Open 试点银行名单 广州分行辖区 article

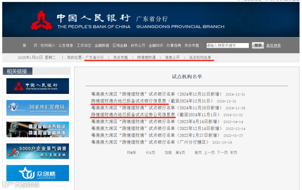coord(150,142)
